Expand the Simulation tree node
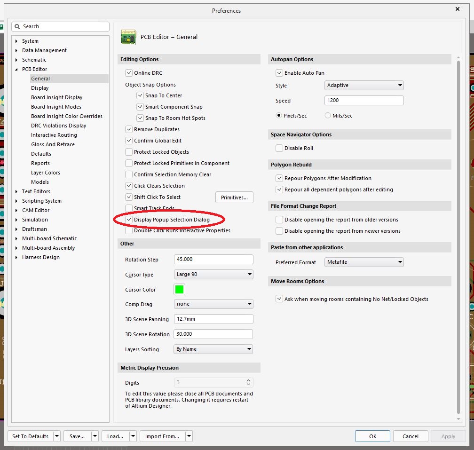The image size is (474, 450). 16,220
